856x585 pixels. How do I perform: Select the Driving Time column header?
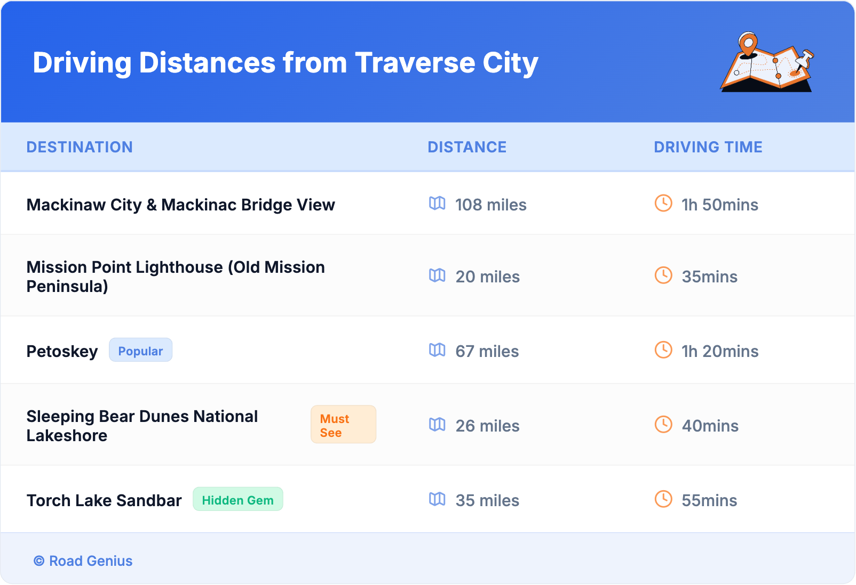point(708,147)
